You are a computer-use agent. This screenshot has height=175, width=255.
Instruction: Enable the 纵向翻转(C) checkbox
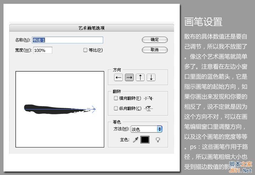pos(116,108)
